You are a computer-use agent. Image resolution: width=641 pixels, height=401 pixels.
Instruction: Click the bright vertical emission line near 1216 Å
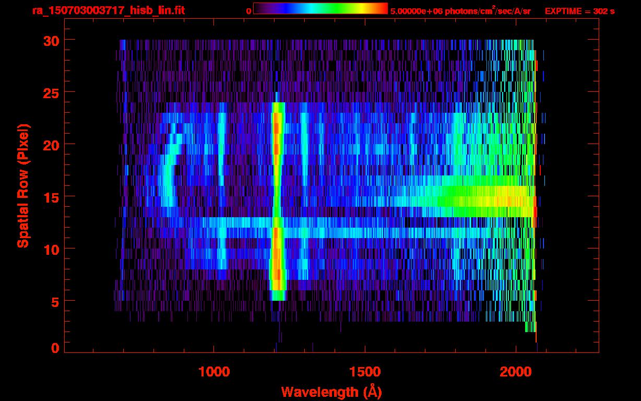click(x=277, y=202)
